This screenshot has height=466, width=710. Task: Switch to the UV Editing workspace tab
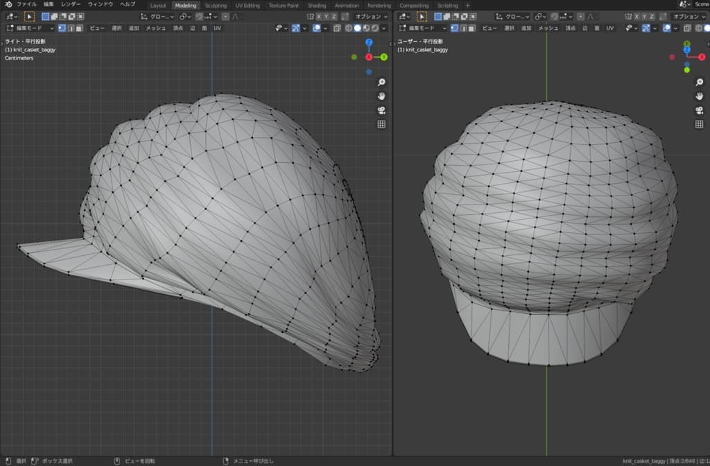tap(248, 6)
